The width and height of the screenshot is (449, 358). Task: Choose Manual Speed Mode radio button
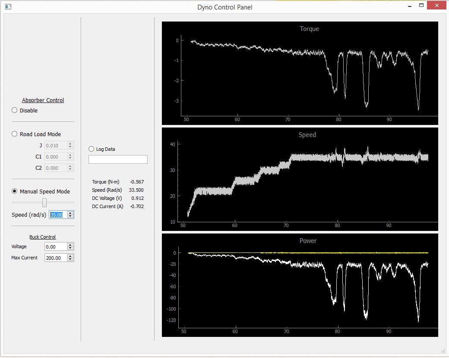[15, 191]
